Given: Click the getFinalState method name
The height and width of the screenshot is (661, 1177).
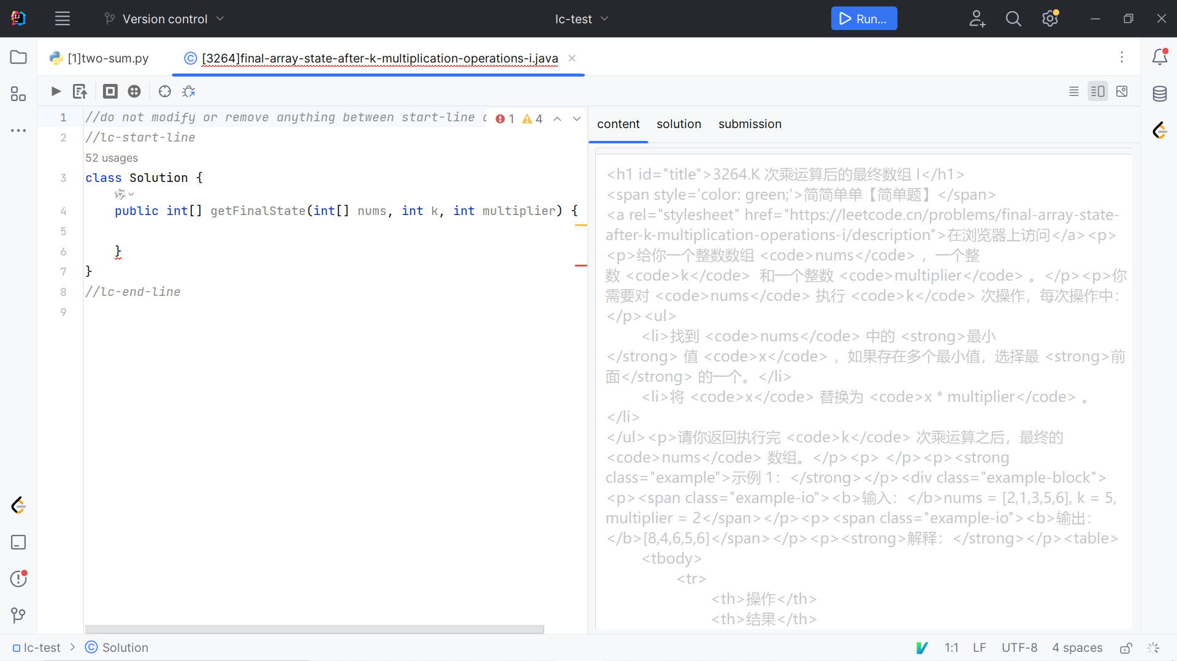Looking at the screenshot, I should (257, 211).
